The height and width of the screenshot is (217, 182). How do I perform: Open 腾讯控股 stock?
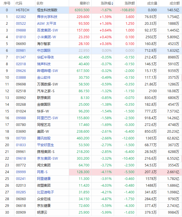tap(44, 138)
